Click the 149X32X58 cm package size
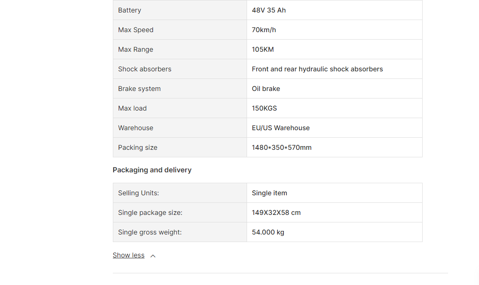This screenshot has width=479, height=285. pos(276,212)
